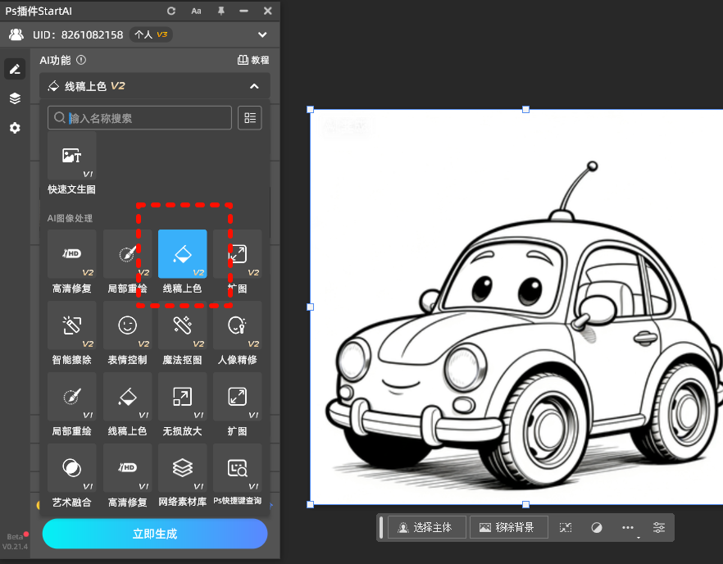Open the 高清修复 V2 tool

coord(71,254)
